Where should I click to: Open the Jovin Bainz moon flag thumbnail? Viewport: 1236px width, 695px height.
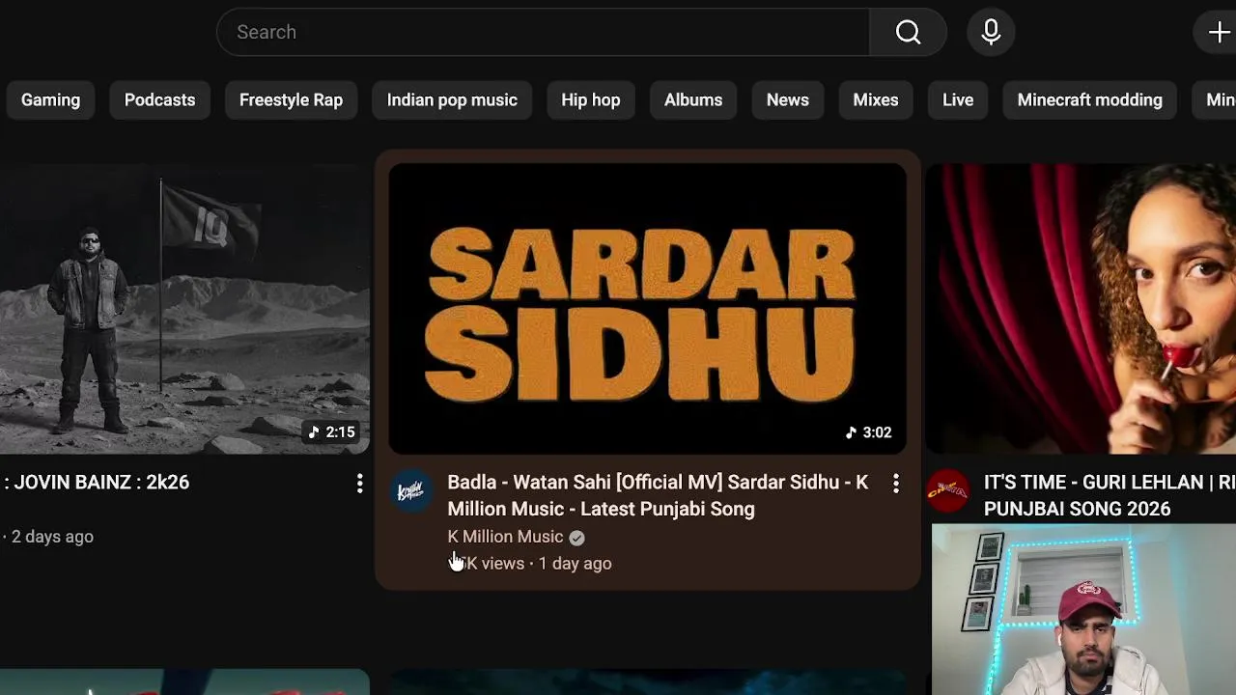184,308
